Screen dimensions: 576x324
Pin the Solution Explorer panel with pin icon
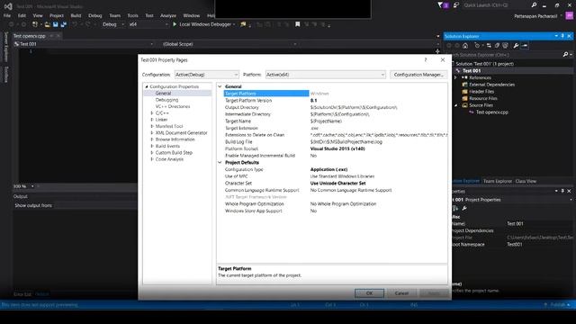(562, 36)
